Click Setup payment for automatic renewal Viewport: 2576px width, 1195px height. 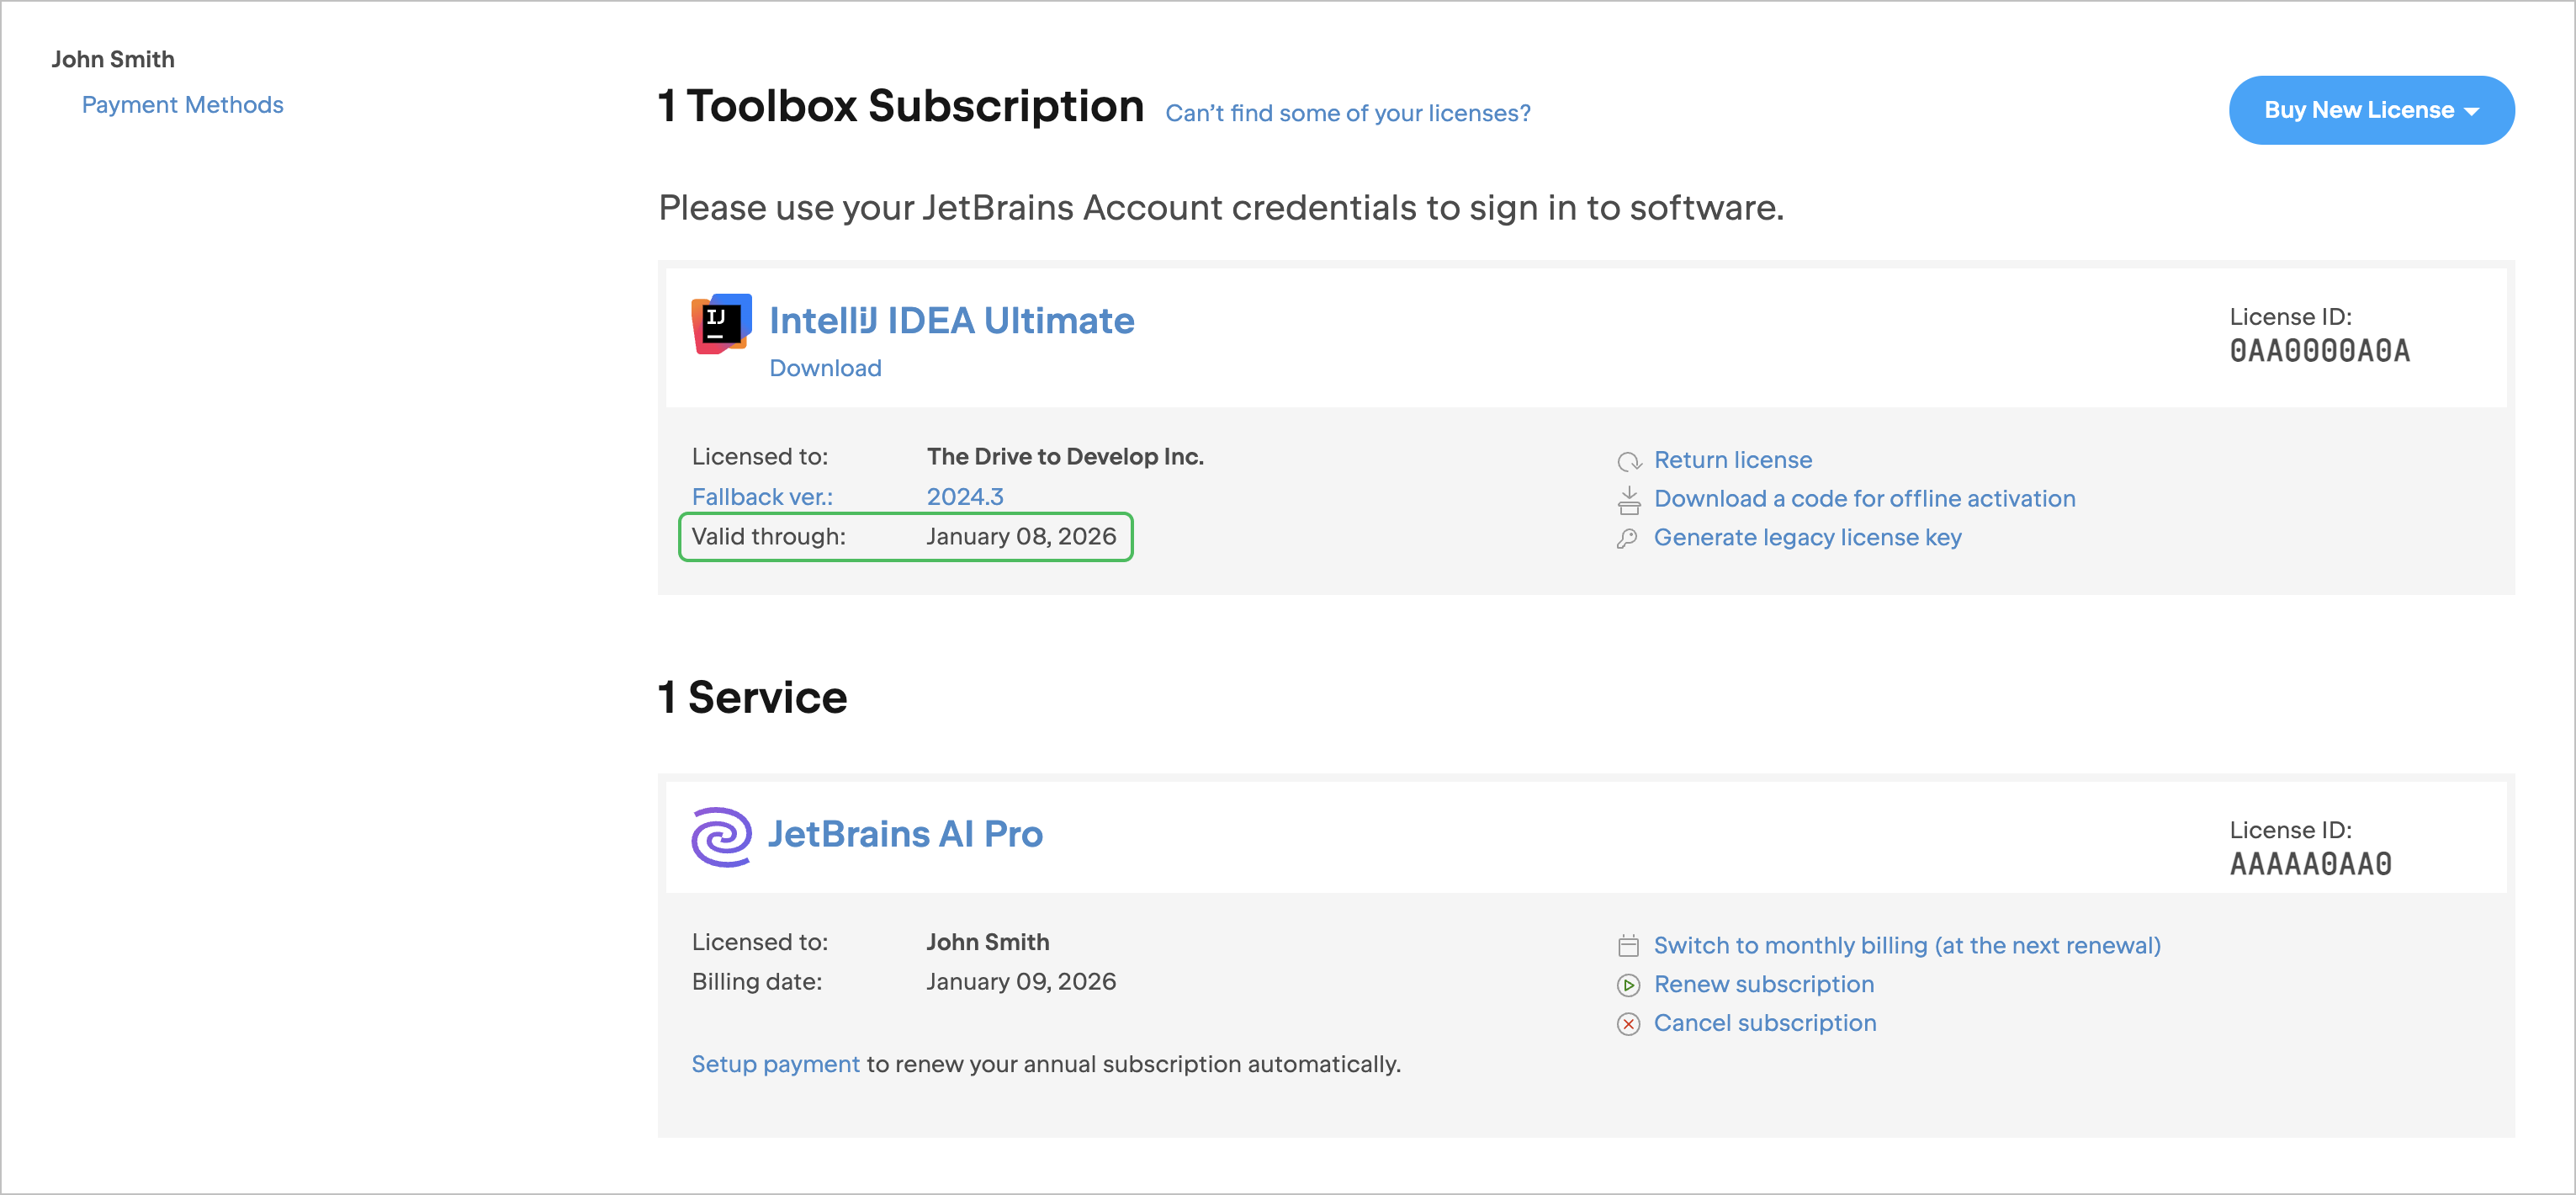775,1063
